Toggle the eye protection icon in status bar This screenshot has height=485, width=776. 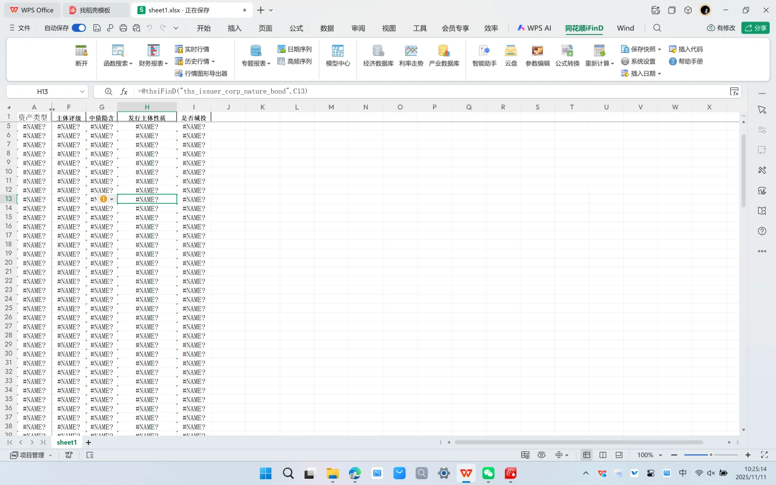542,455
